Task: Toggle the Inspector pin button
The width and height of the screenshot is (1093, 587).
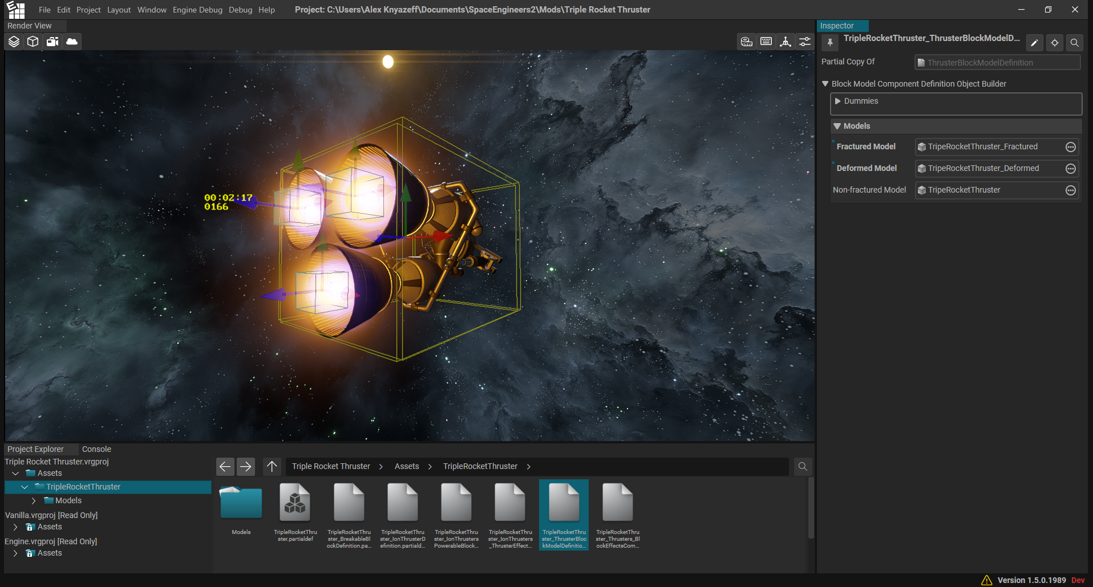Action: tap(830, 43)
